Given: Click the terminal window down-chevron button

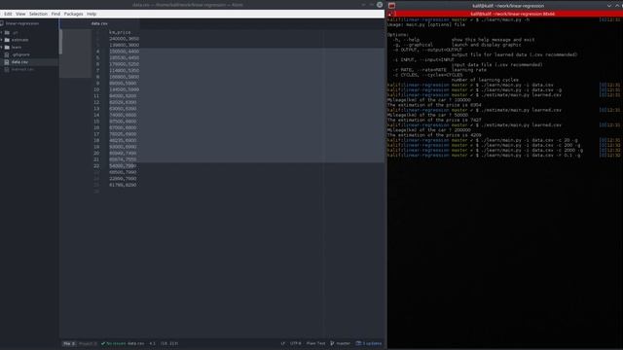Looking at the screenshot, I should click(609, 6).
